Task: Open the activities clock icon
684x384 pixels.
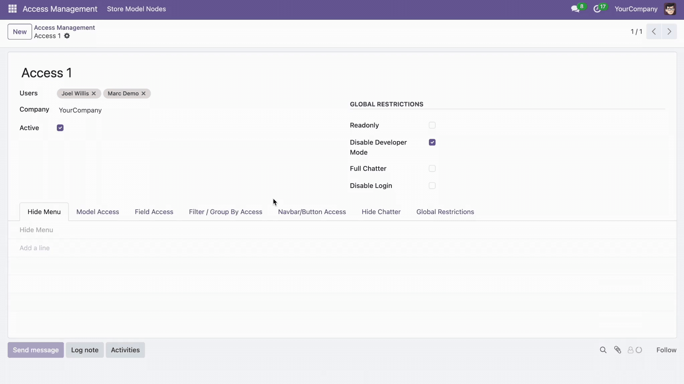Action: pos(597,9)
